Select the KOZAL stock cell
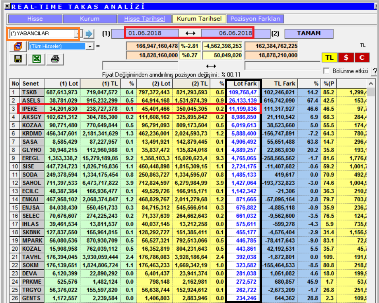 tap(32, 249)
